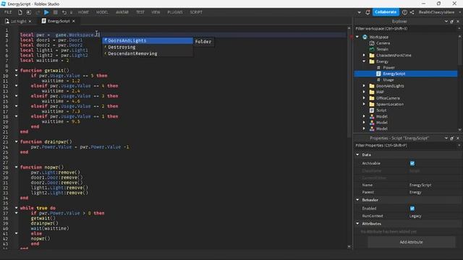Open the RealMrCheezyIsHere account dropdown
Image resolution: width=463 pixels, height=260 pixels.
(460, 12)
